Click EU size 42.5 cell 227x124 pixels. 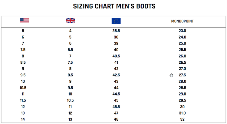click(x=116, y=75)
